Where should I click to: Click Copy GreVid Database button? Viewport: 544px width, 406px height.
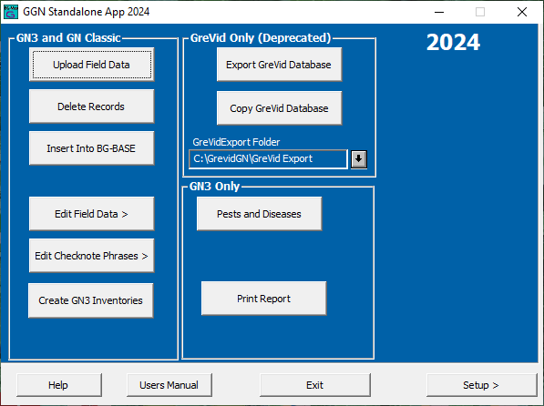pyautogui.click(x=279, y=108)
